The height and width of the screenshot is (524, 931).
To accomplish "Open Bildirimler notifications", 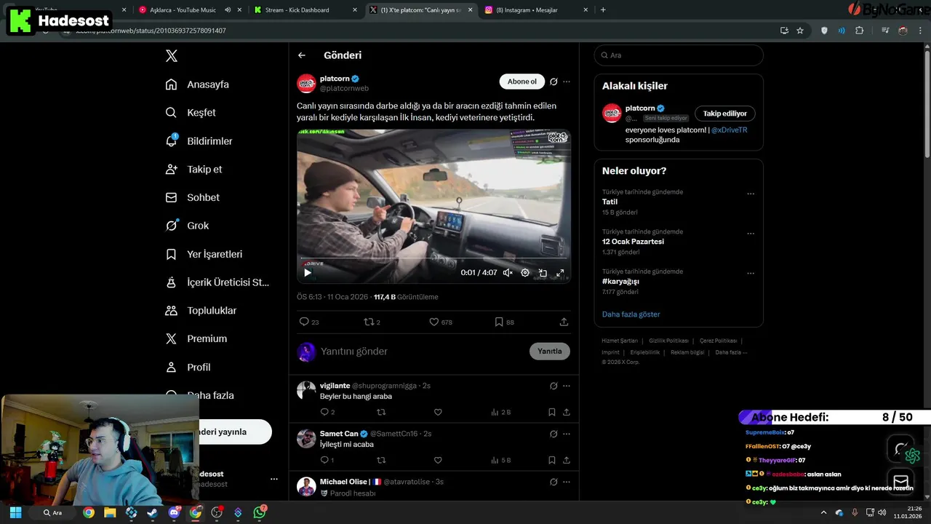I will (x=199, y=141).
